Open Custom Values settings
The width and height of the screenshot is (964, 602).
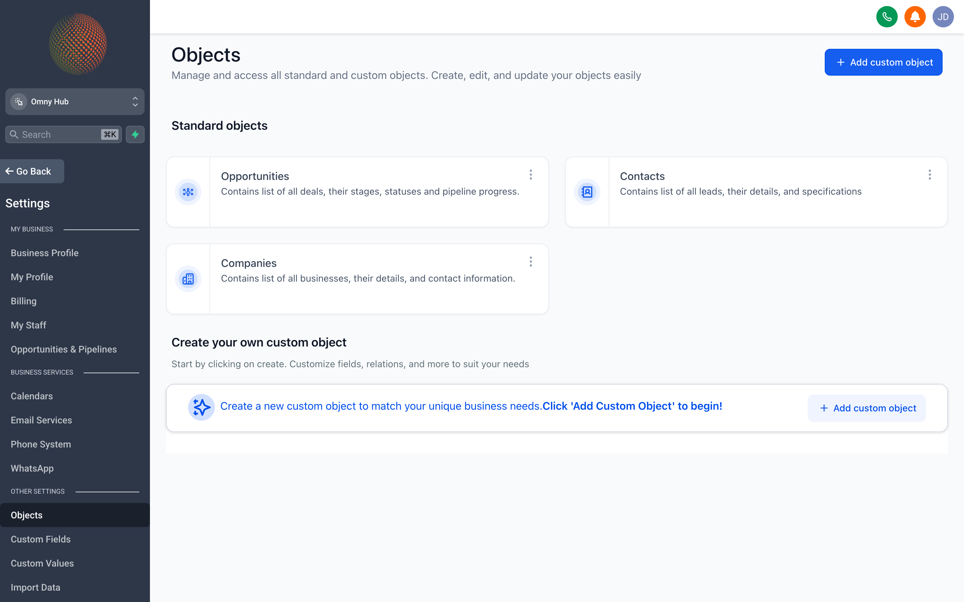point(42,564)
